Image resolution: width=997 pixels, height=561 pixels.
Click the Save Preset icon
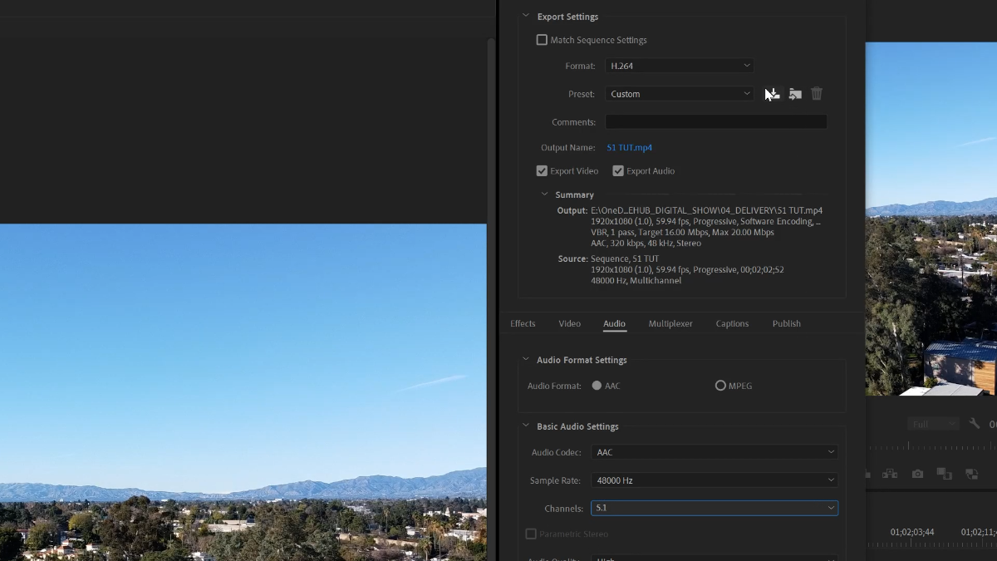[772, 94]
